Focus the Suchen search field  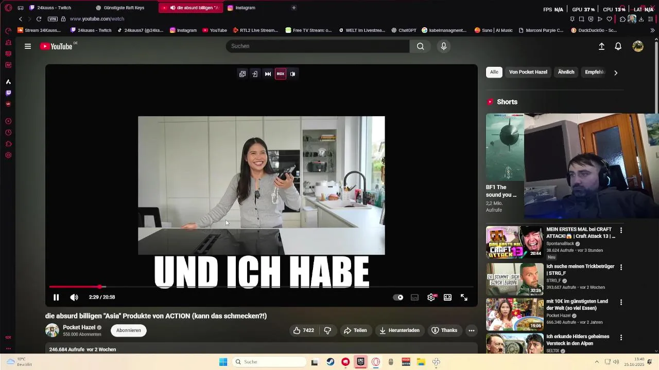(x=318, y=46)
